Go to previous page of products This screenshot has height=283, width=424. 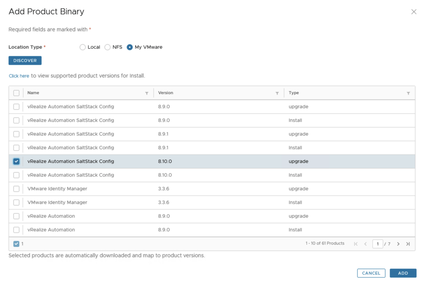pos(366,244)
